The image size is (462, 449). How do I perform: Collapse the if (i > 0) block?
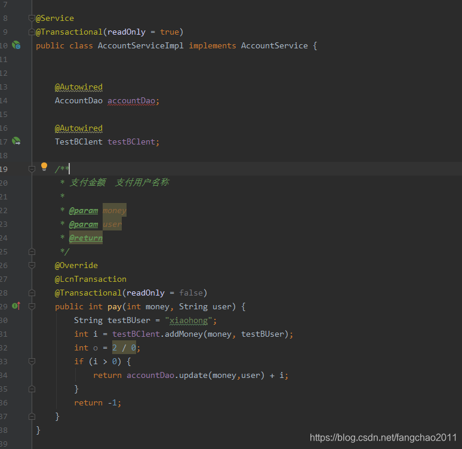pos(32,361)
